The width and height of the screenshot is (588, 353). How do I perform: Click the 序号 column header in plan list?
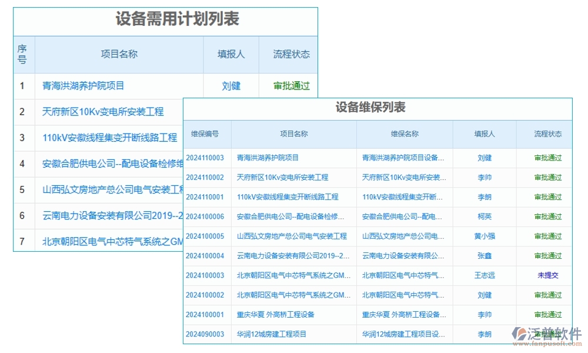[22, 54]
